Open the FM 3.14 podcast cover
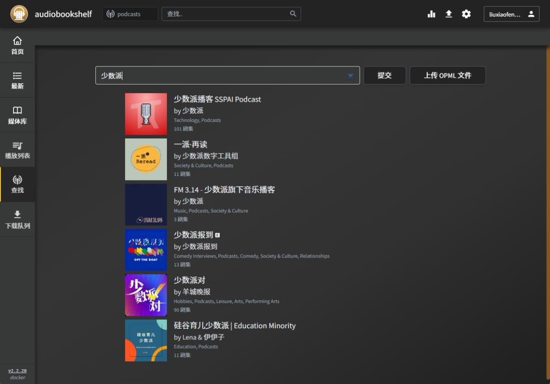 146,204
